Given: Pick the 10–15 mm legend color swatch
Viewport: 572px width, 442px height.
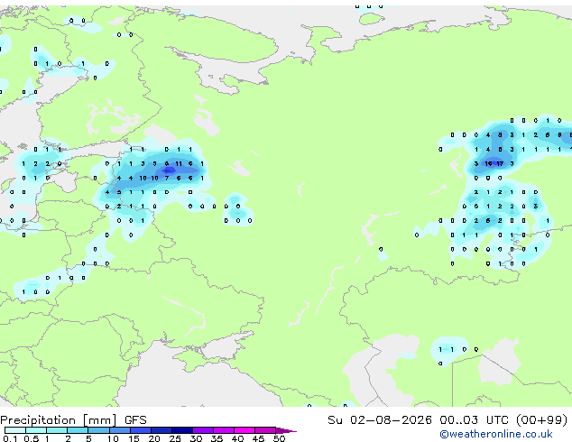Looking at the screenshot, I should click(120, 430).
